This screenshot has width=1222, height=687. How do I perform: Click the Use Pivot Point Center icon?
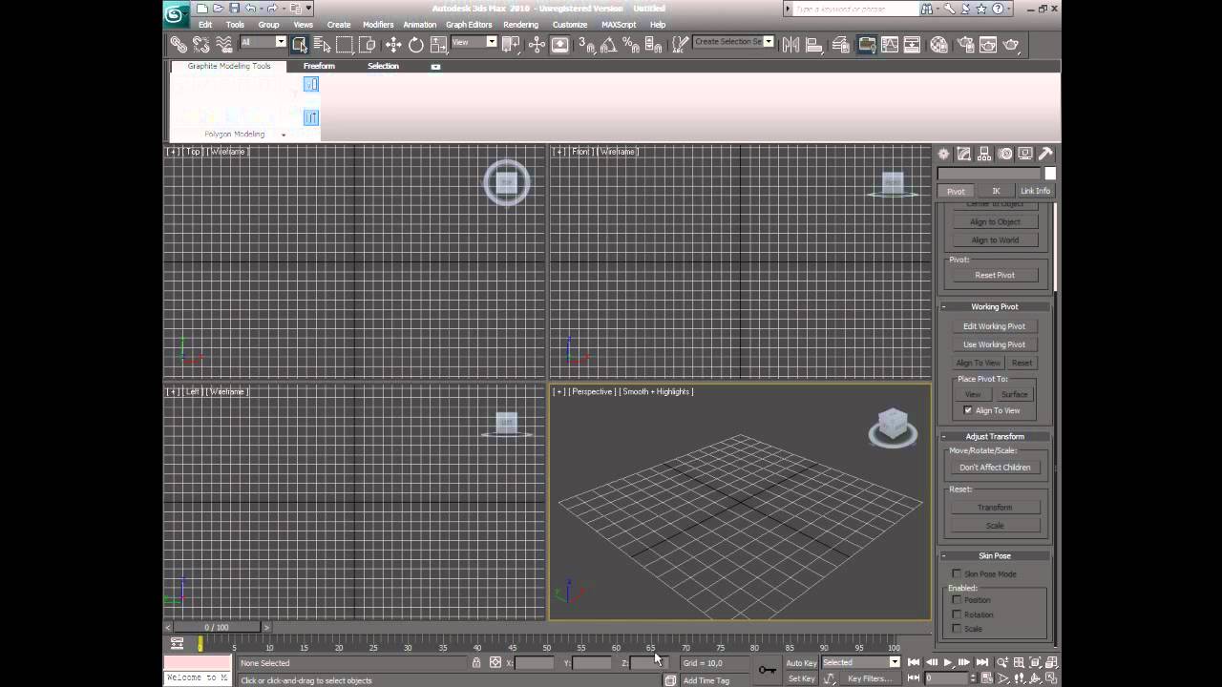click(511, 44)
